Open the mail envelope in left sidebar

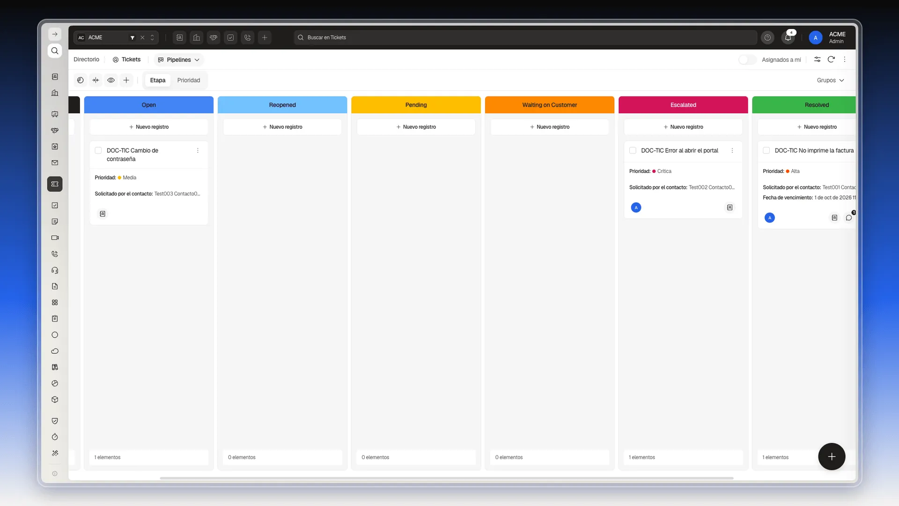(55, 163)
